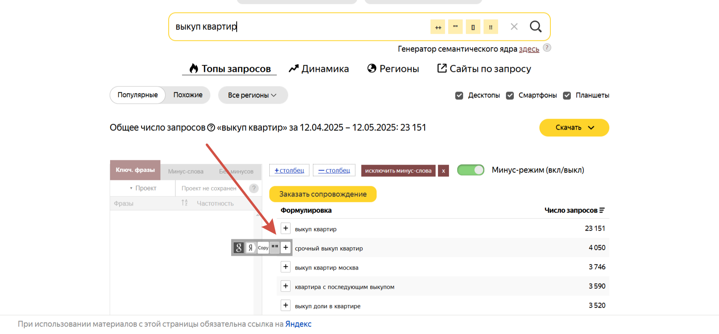Click the quotes icon in the row popup
The image size is (719, 334).
point(275,248)
